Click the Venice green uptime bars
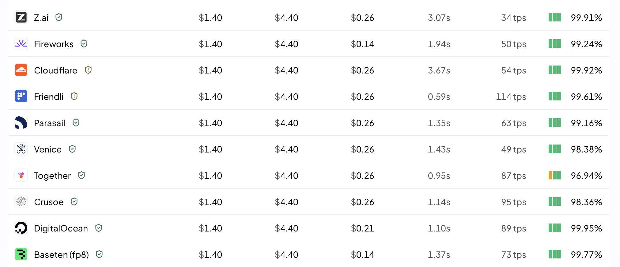Viewport: 620px width, 267px height. (555, 149)
